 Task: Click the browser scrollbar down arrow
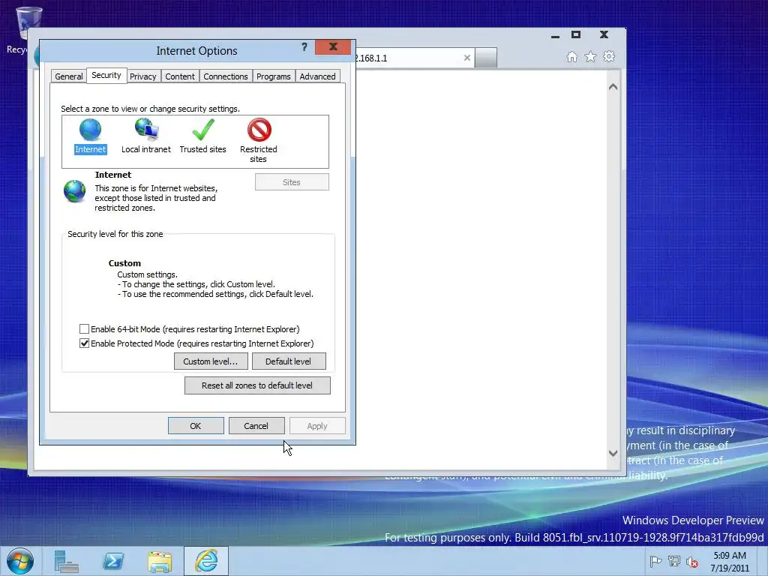click(613, 453)
